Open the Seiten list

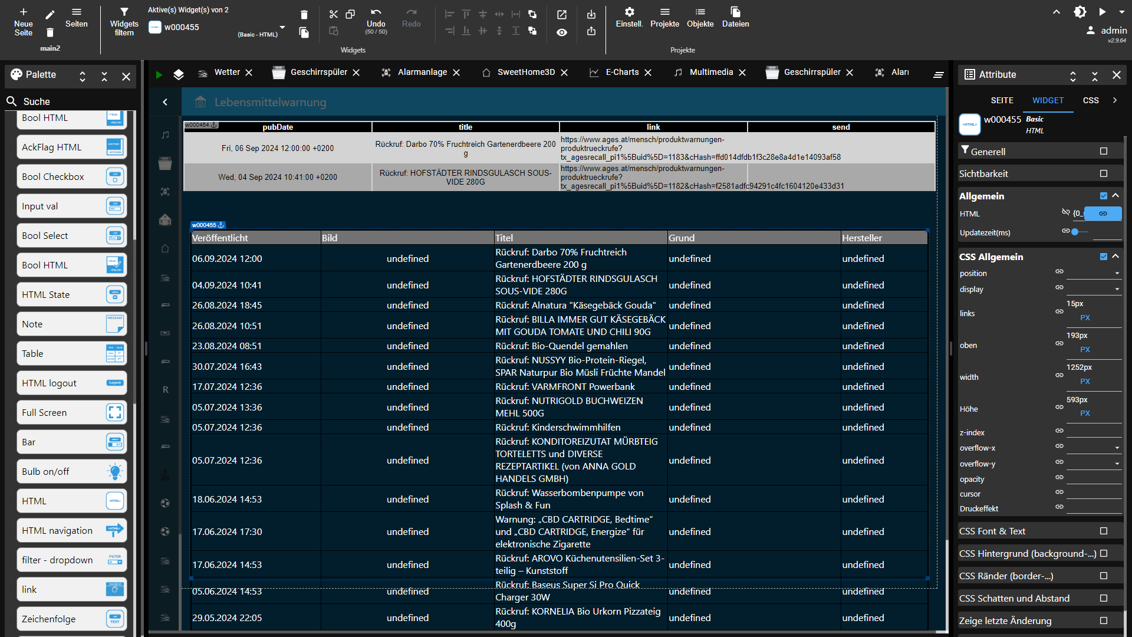77,18
